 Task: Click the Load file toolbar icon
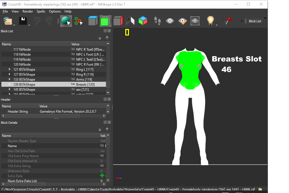pos(8,21)
